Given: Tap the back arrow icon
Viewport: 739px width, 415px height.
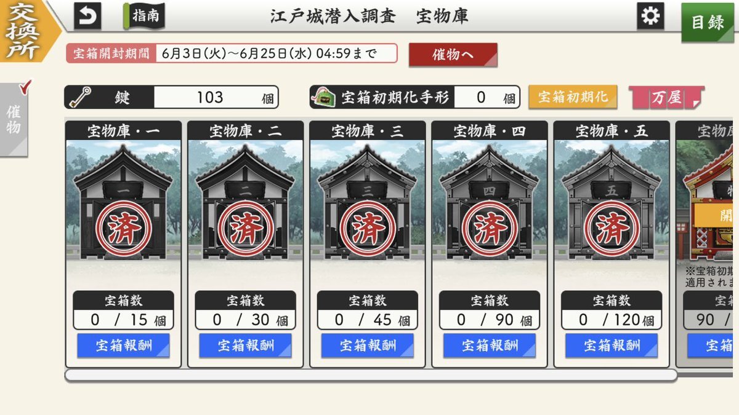Looking at the screenshot, I should 87,15.
